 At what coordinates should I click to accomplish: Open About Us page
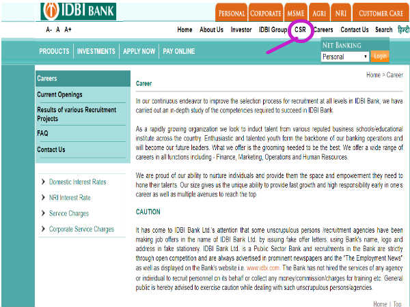[211, 30]
